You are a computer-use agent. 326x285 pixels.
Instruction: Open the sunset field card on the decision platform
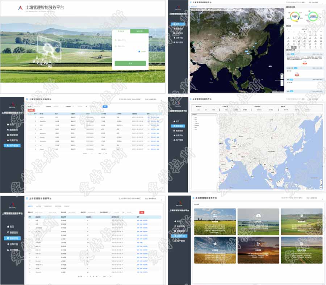(x=258, y=250)
